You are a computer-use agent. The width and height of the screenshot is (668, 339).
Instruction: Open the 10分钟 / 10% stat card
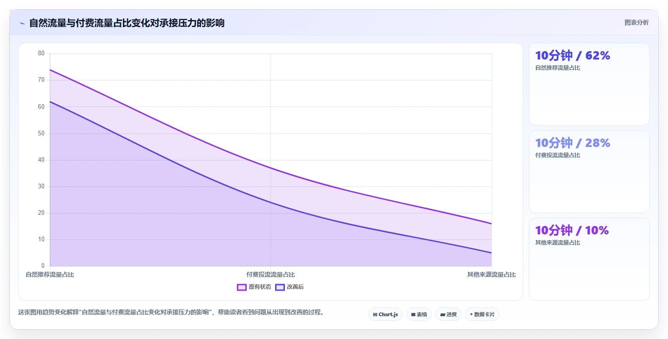coord(589,259)
